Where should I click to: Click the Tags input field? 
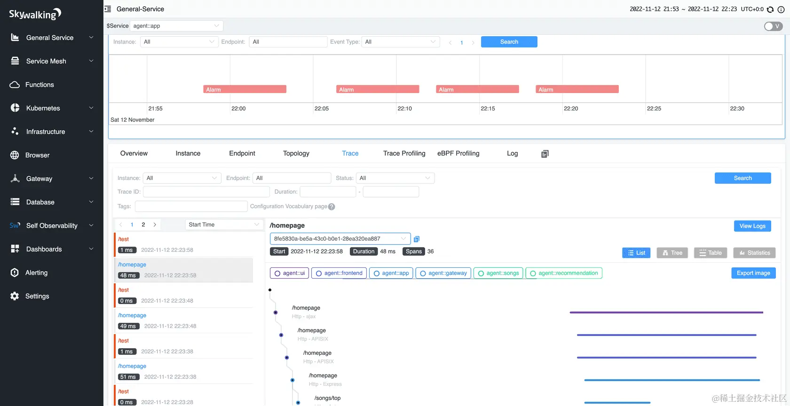[191, 206]
